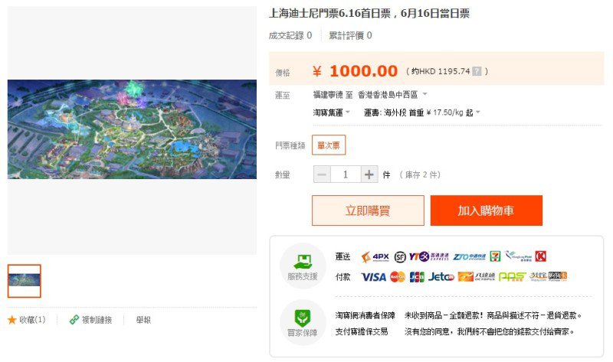Viewport: 613px width, 362px height.
Task: Click the 庫存 2 件 stock text
Action: tap(420, 174)
